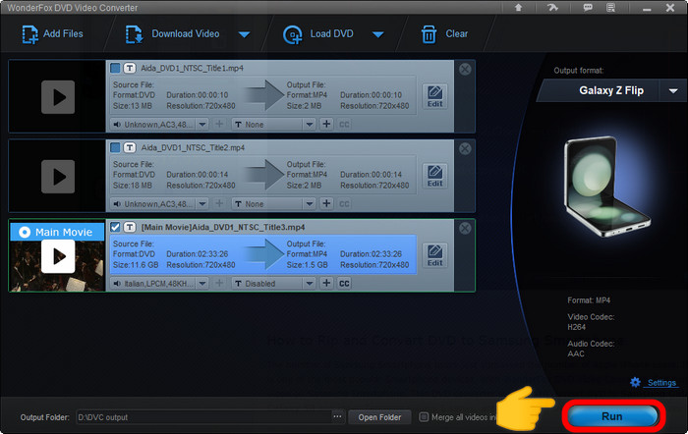Select Aida_DVD1_NTSC_Title2.mp4 file name
This screenshot has width=688, height=434.
(x=193, y=148)
